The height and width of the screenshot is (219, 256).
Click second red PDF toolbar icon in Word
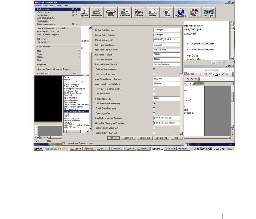(192, 79)
